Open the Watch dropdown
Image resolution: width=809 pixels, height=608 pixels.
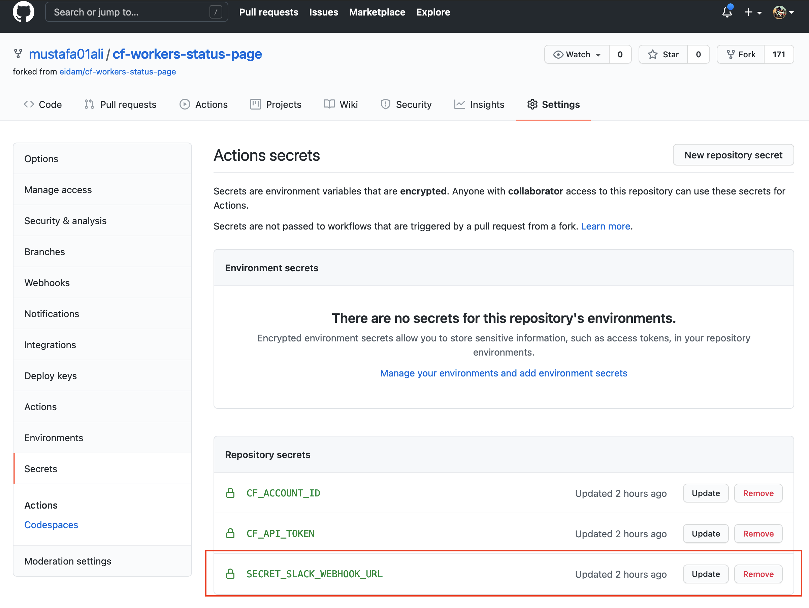tap(577, 55)
